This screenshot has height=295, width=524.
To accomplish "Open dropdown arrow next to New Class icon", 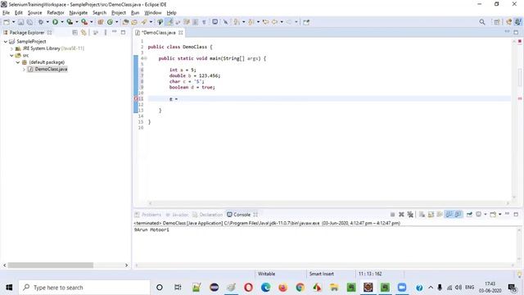I will point(116,22).
